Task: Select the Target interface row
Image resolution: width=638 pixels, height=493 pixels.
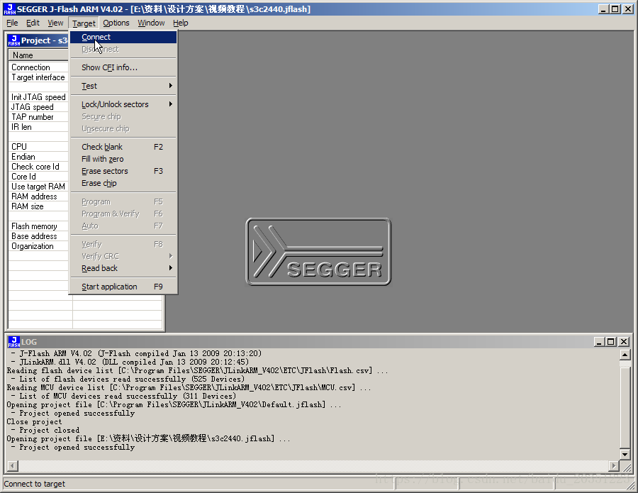Action: pos(39,77)
